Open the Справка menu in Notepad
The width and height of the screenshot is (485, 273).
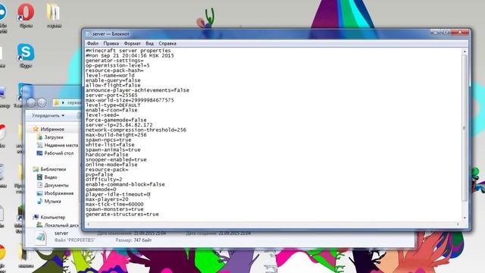click(167, 44)
